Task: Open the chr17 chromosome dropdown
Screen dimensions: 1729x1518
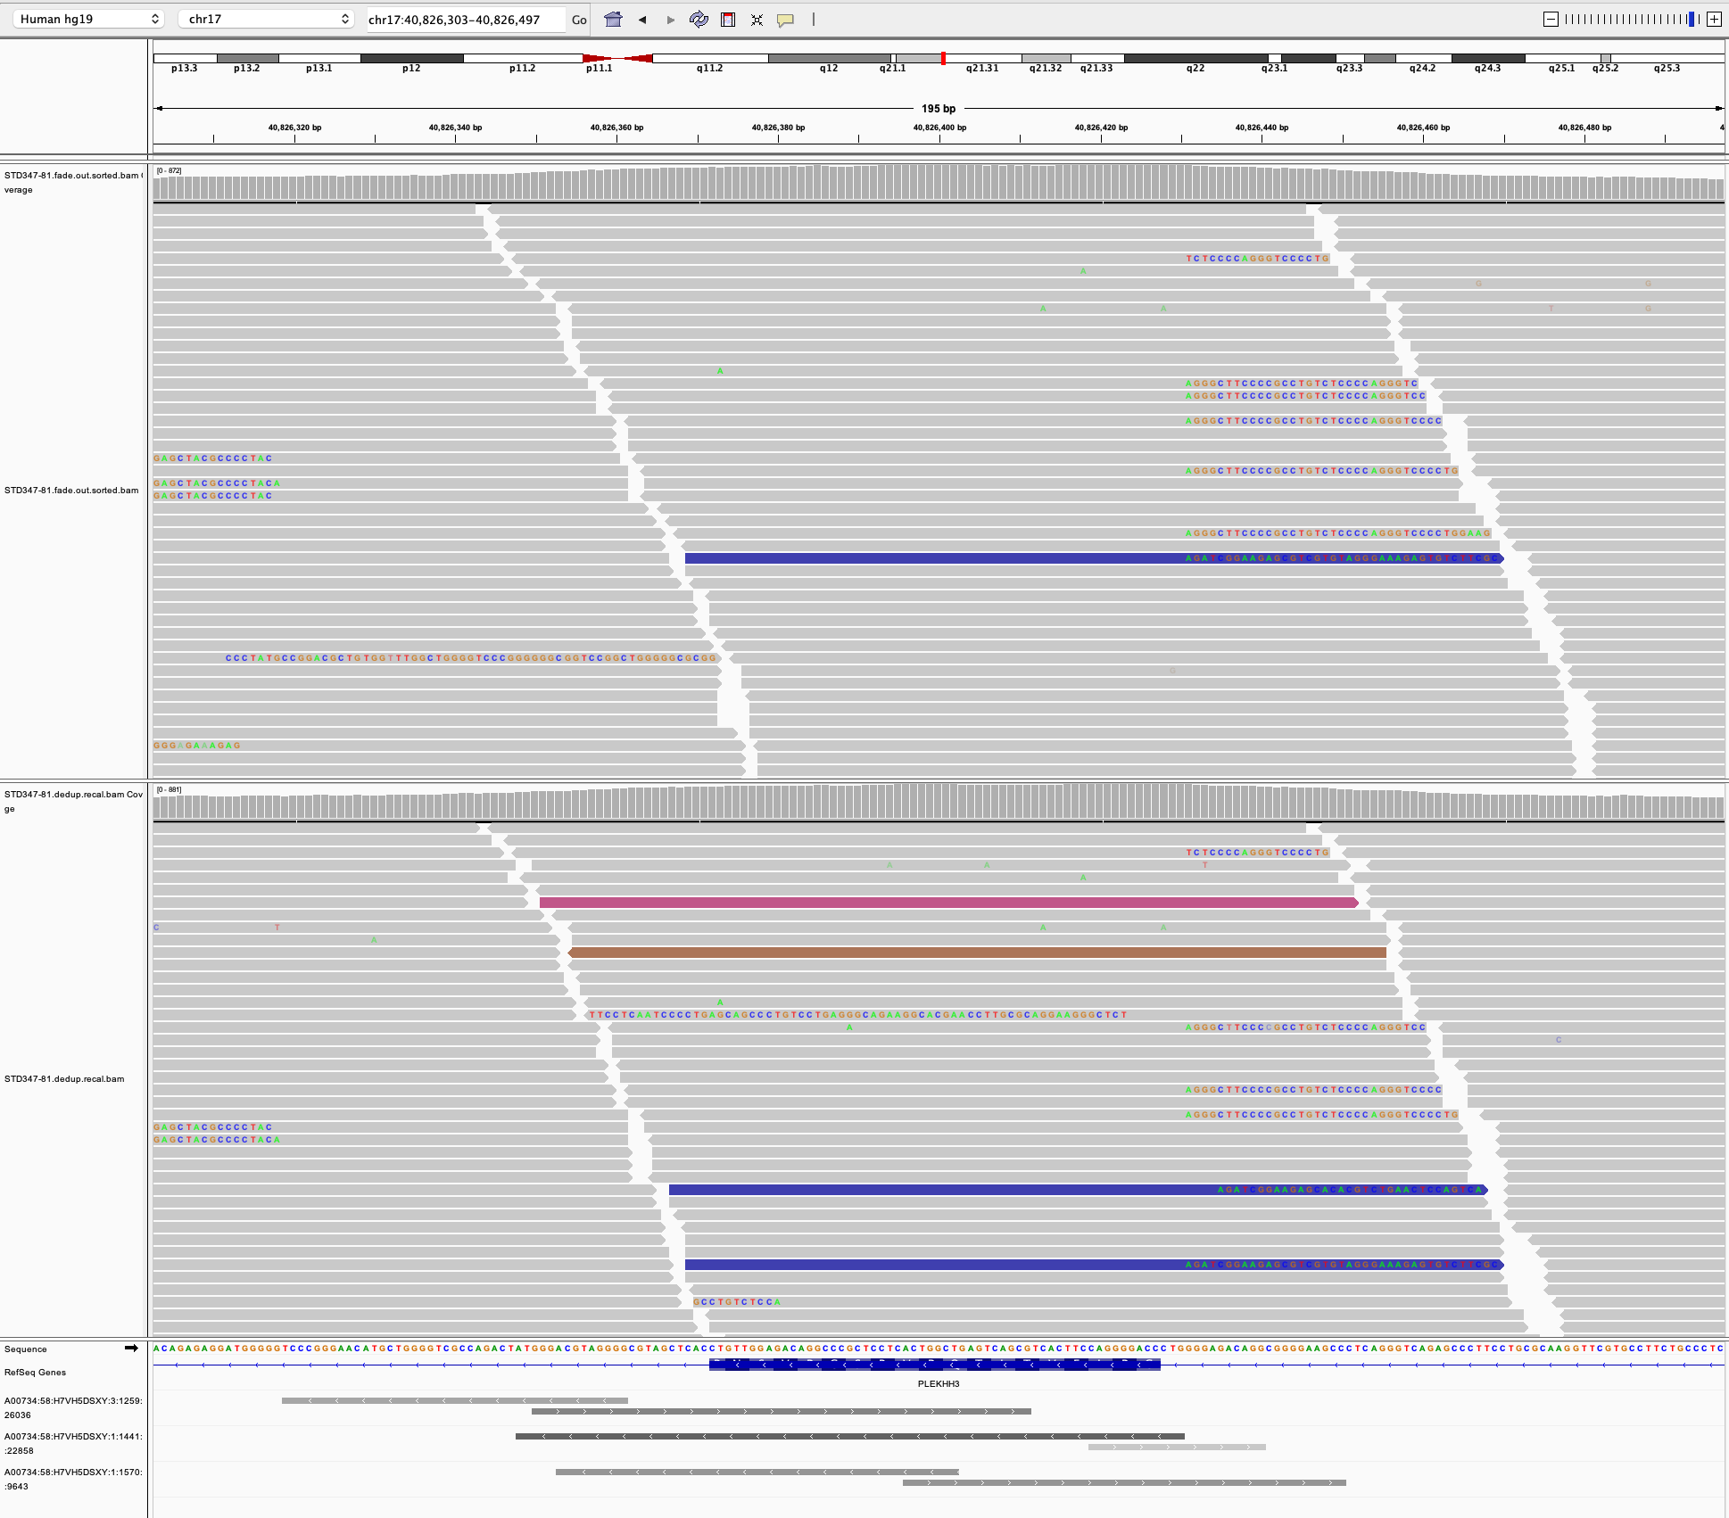Action: coord(266,19)
